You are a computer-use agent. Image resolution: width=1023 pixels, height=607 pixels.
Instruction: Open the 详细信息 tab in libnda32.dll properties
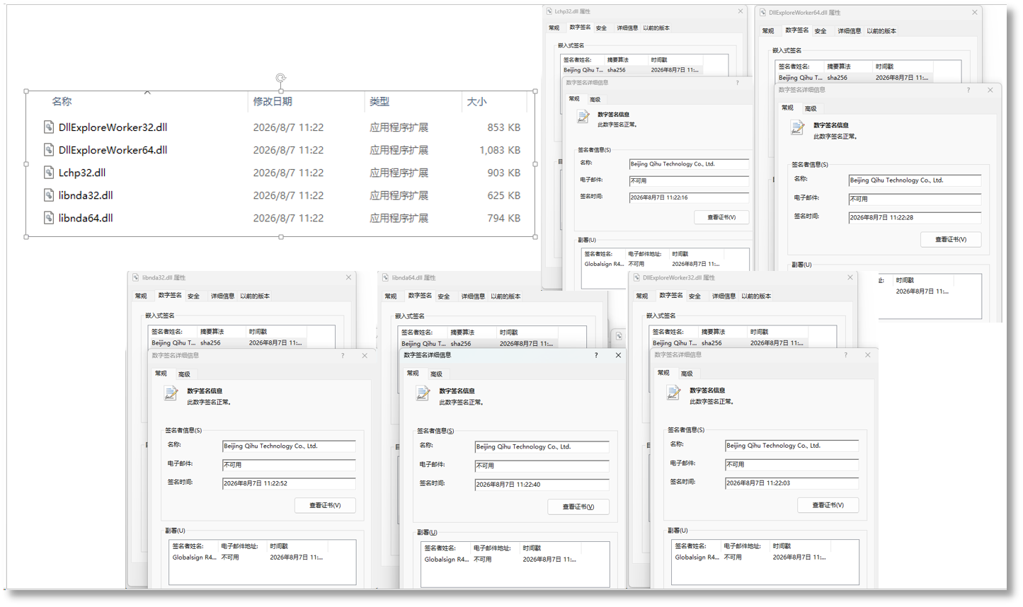(222, 296)
